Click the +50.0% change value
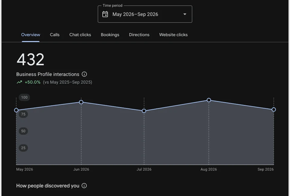 (32, 82)
